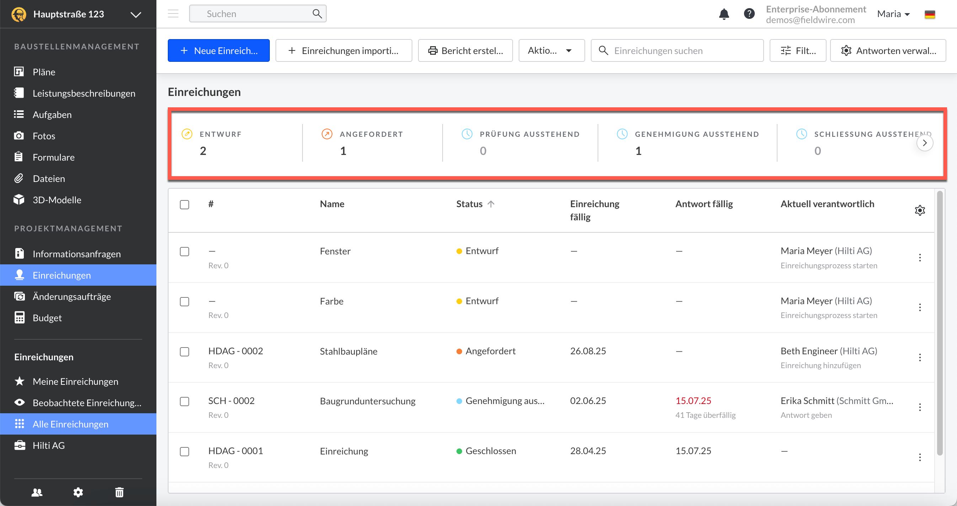Expand the Hauptstraße 123 project dropdown

pos(135,15)
